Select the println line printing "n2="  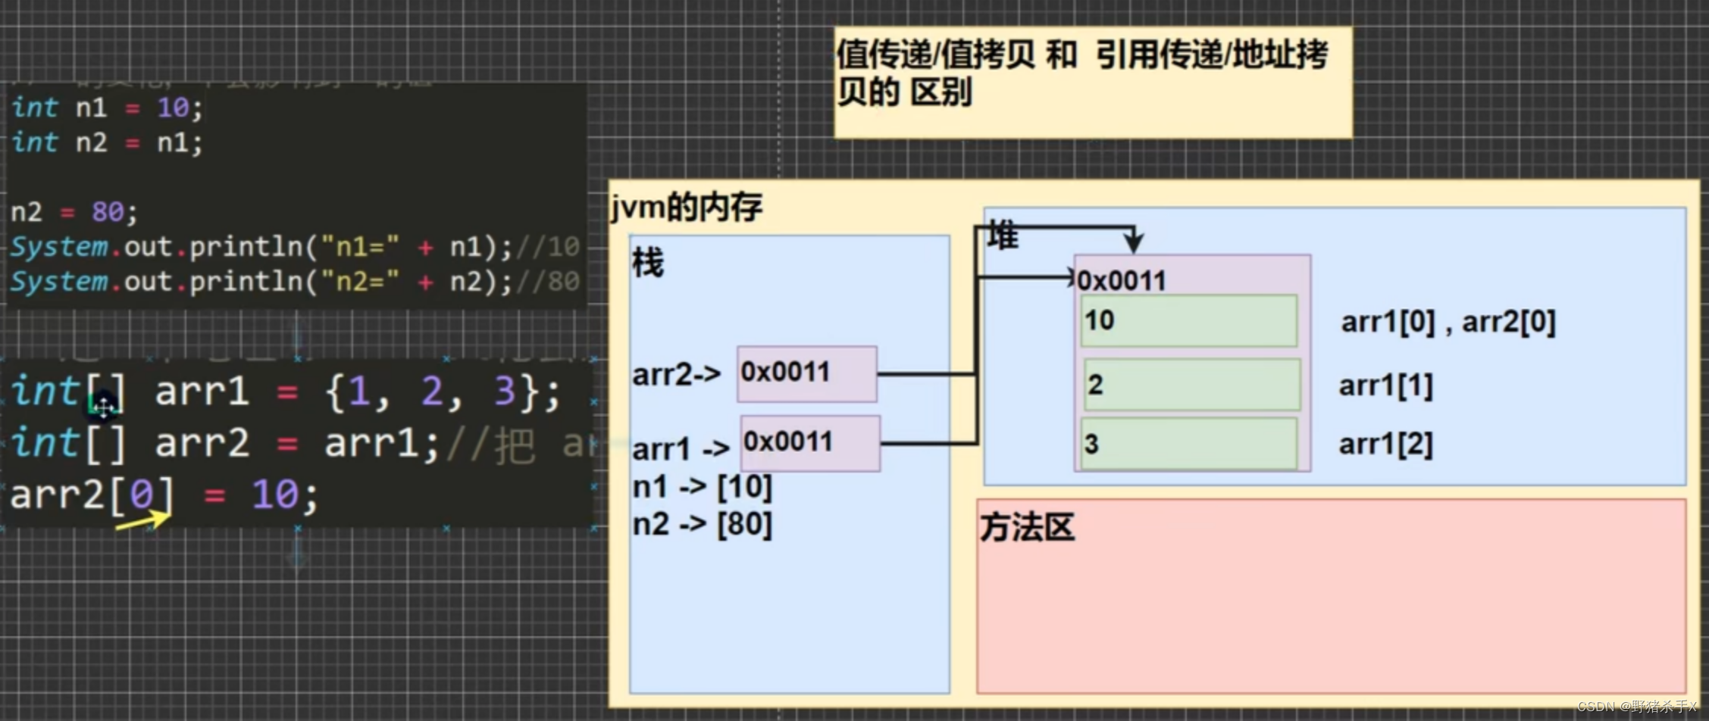click(x=295, y=282)
